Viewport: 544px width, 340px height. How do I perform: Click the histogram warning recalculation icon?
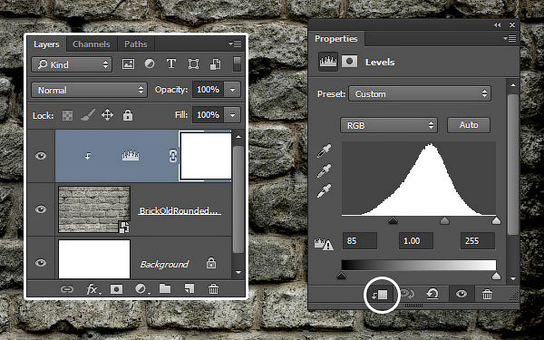point(324,244)
